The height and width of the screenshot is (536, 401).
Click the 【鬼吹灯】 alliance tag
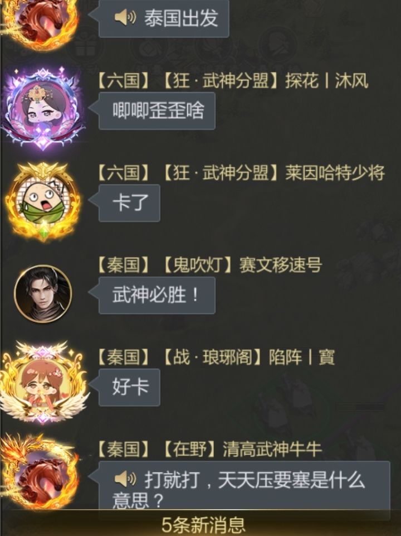click(198, 265)
